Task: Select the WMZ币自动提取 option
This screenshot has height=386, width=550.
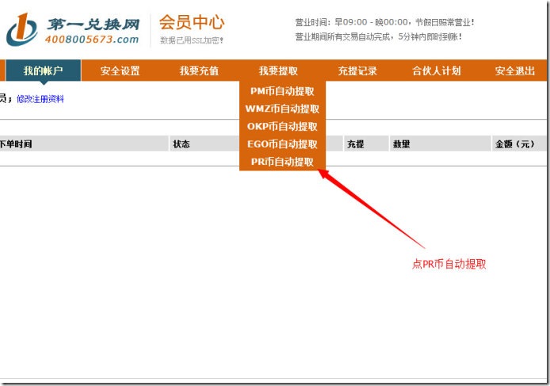Action: (x=282, y=109)
